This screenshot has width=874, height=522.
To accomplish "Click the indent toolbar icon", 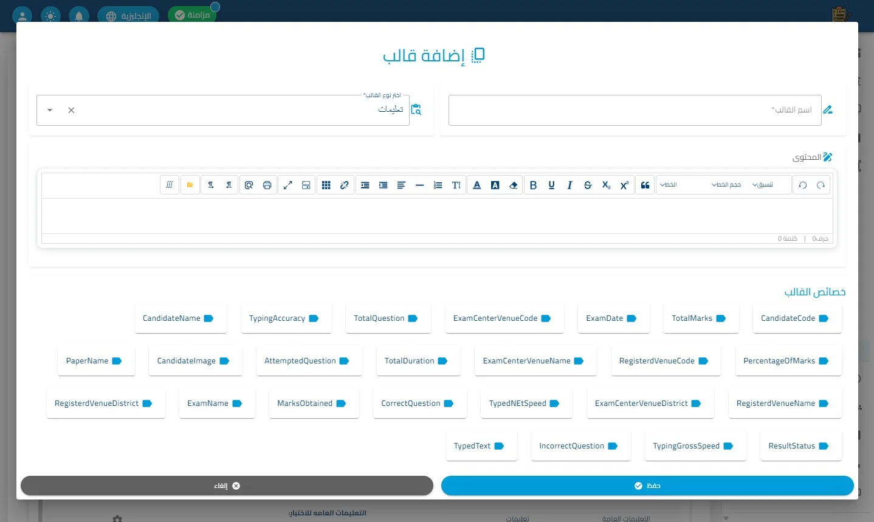I will pyautogui.click(x=384, y=185).
